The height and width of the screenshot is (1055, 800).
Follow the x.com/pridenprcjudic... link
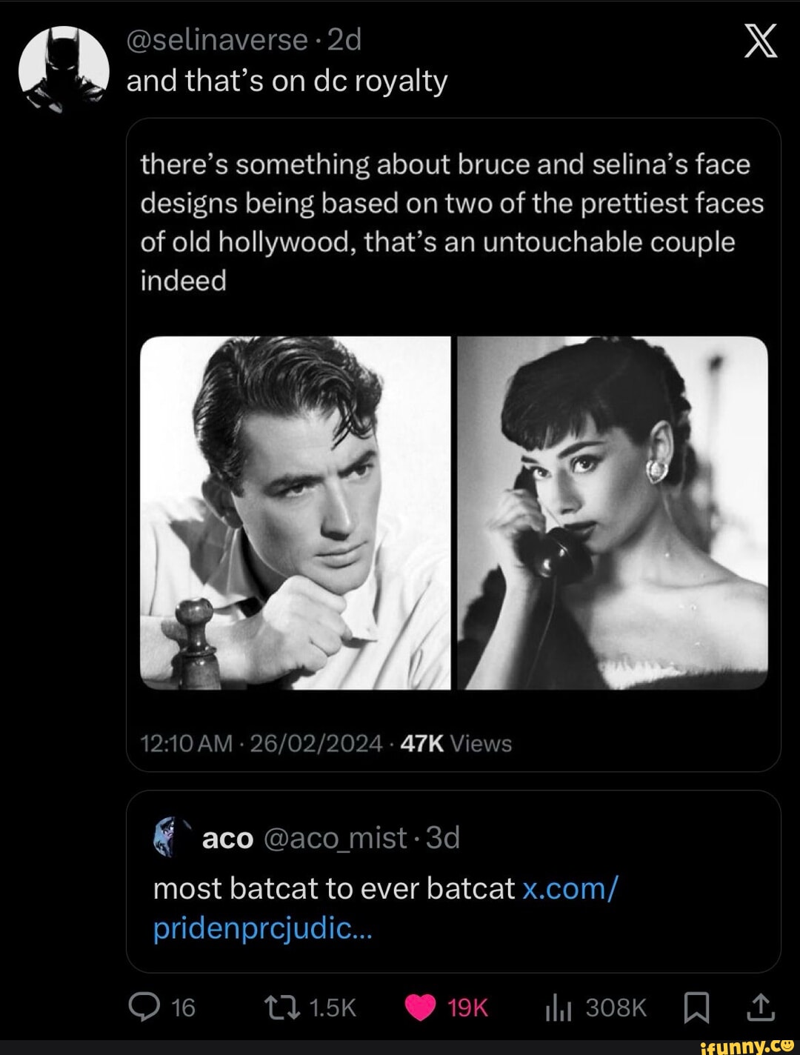(385, 908)
